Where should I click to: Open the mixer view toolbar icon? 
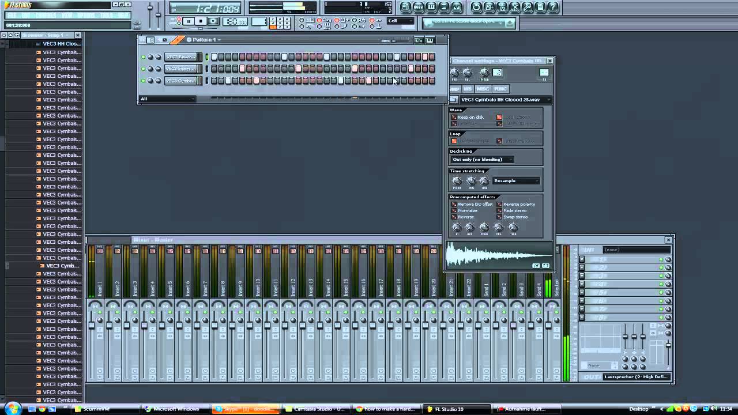point(457,7)
